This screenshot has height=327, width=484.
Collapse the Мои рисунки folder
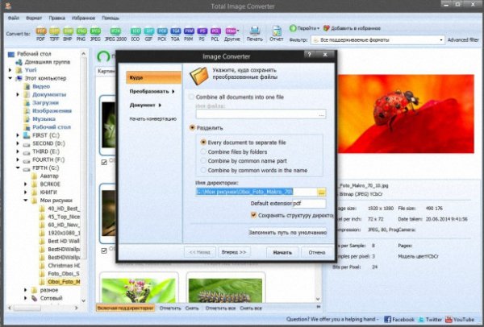pos(26,201)
